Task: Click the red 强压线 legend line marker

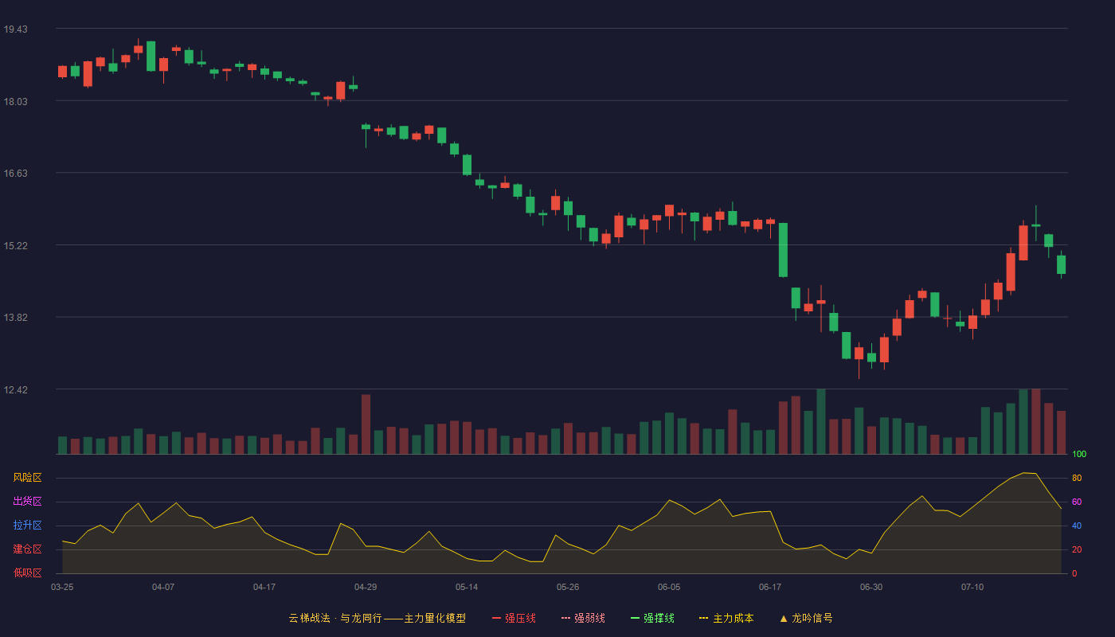Action: point(497,618)
